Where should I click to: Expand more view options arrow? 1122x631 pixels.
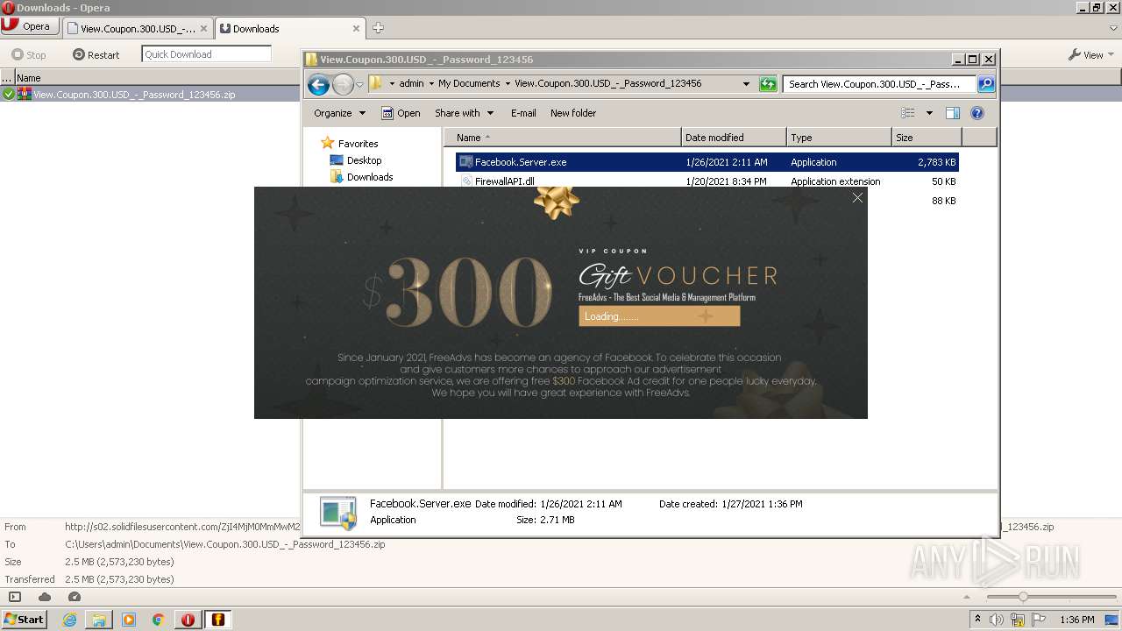[929, 113]
